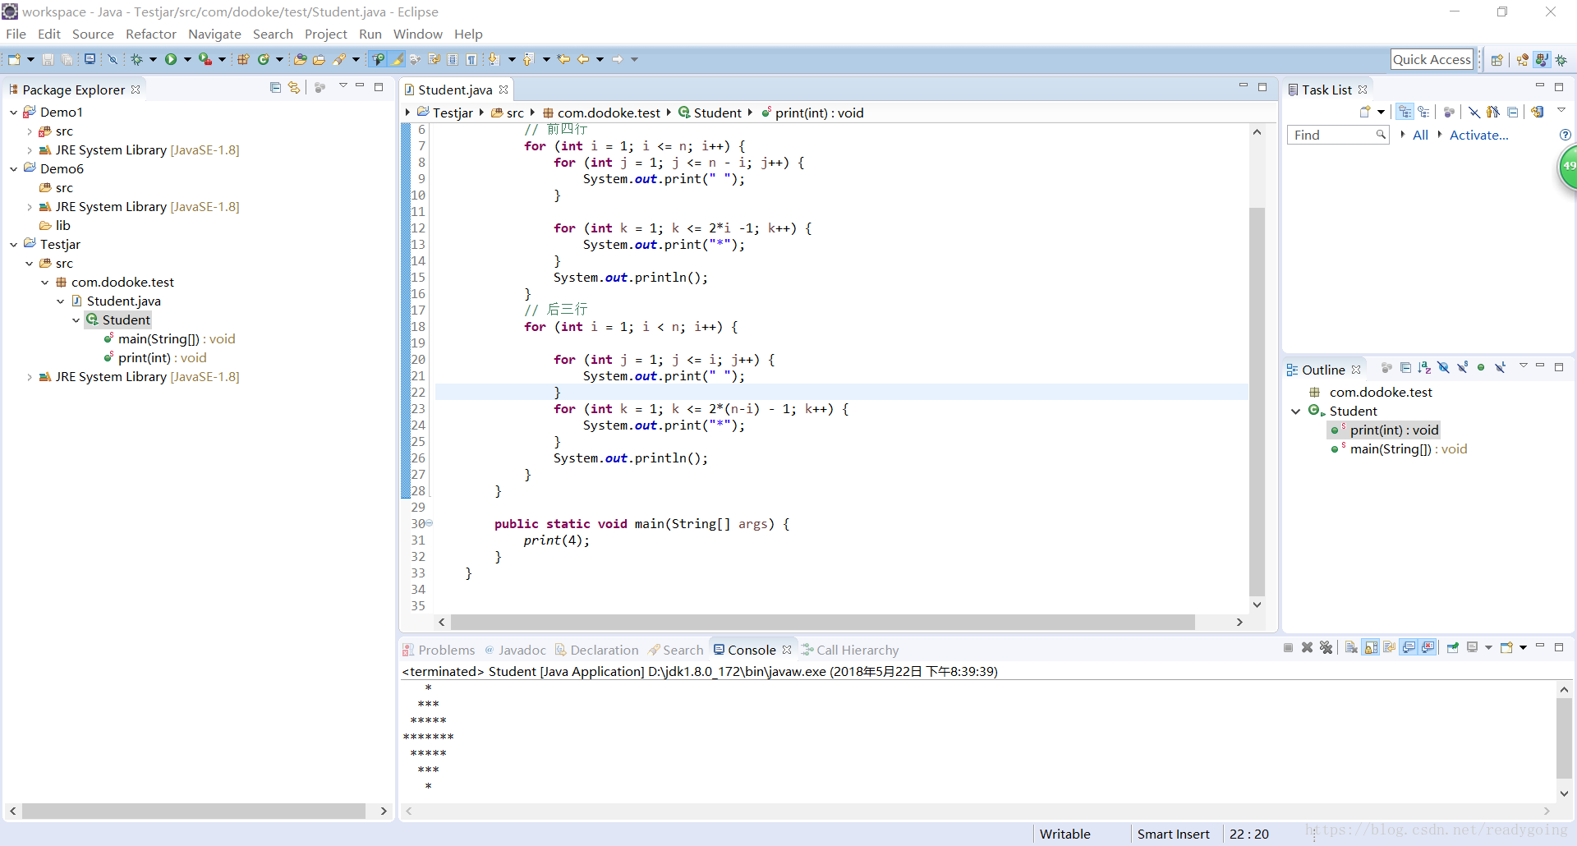Viewport: 1577px width, 846px height.
Task: Click the All link in Task List
Action: (1420, 135)
